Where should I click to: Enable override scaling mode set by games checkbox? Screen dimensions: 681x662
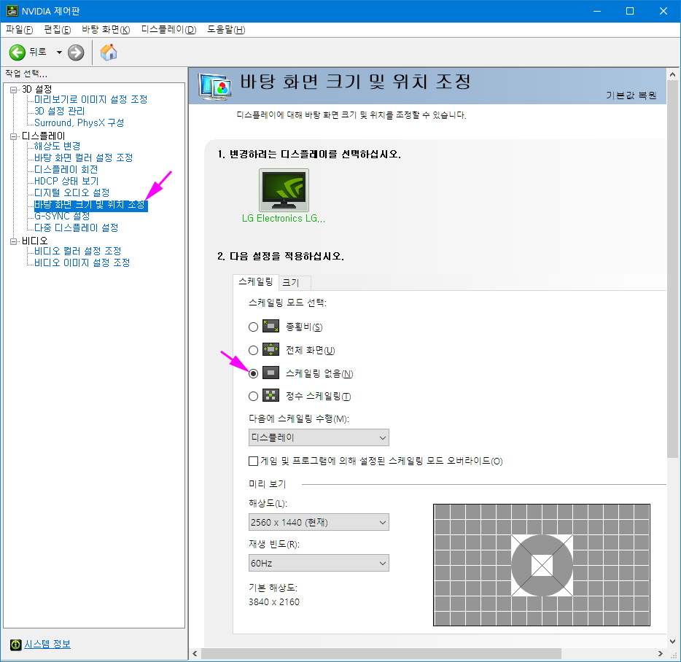click(253, 461)
